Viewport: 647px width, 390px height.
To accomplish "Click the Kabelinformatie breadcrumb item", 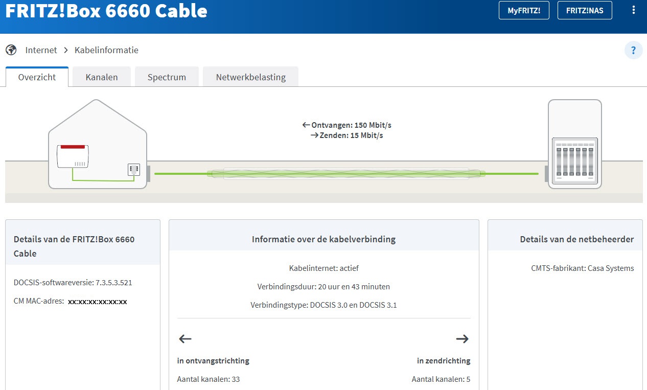I will pos(106,50).
